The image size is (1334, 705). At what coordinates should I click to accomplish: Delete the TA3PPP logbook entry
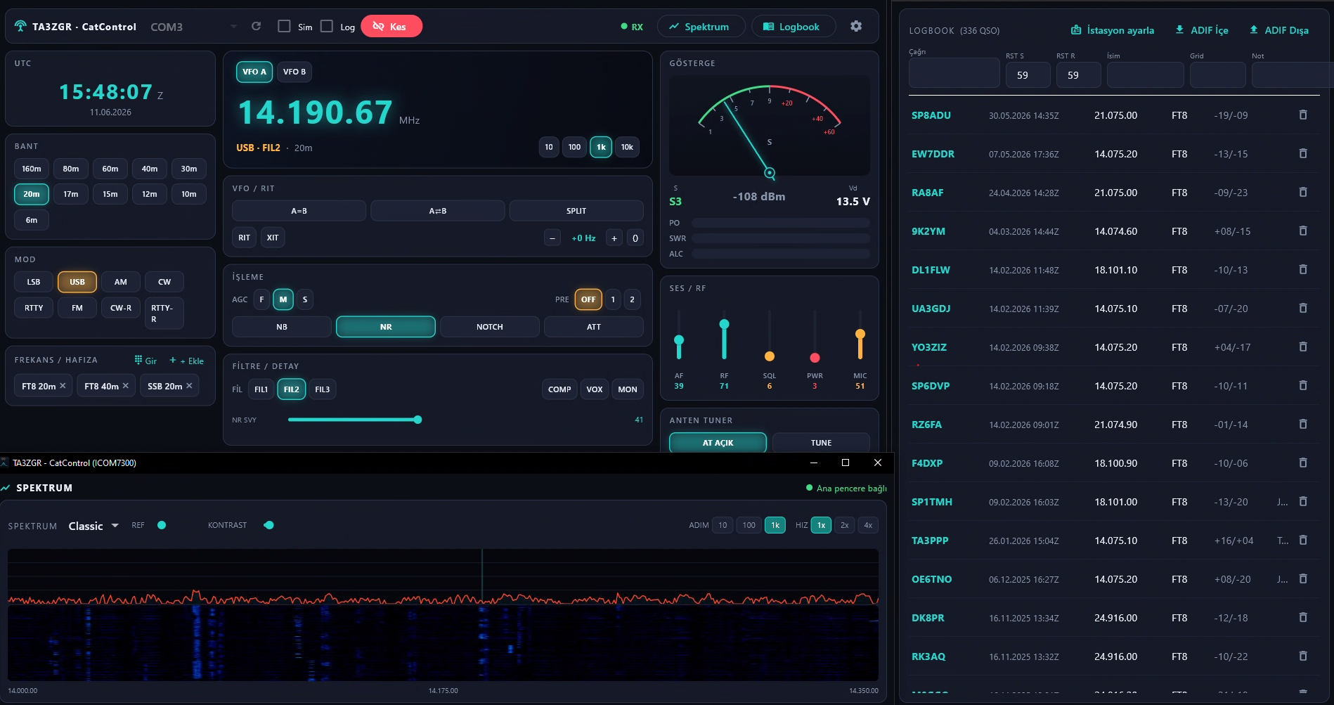click(1303, 540)
